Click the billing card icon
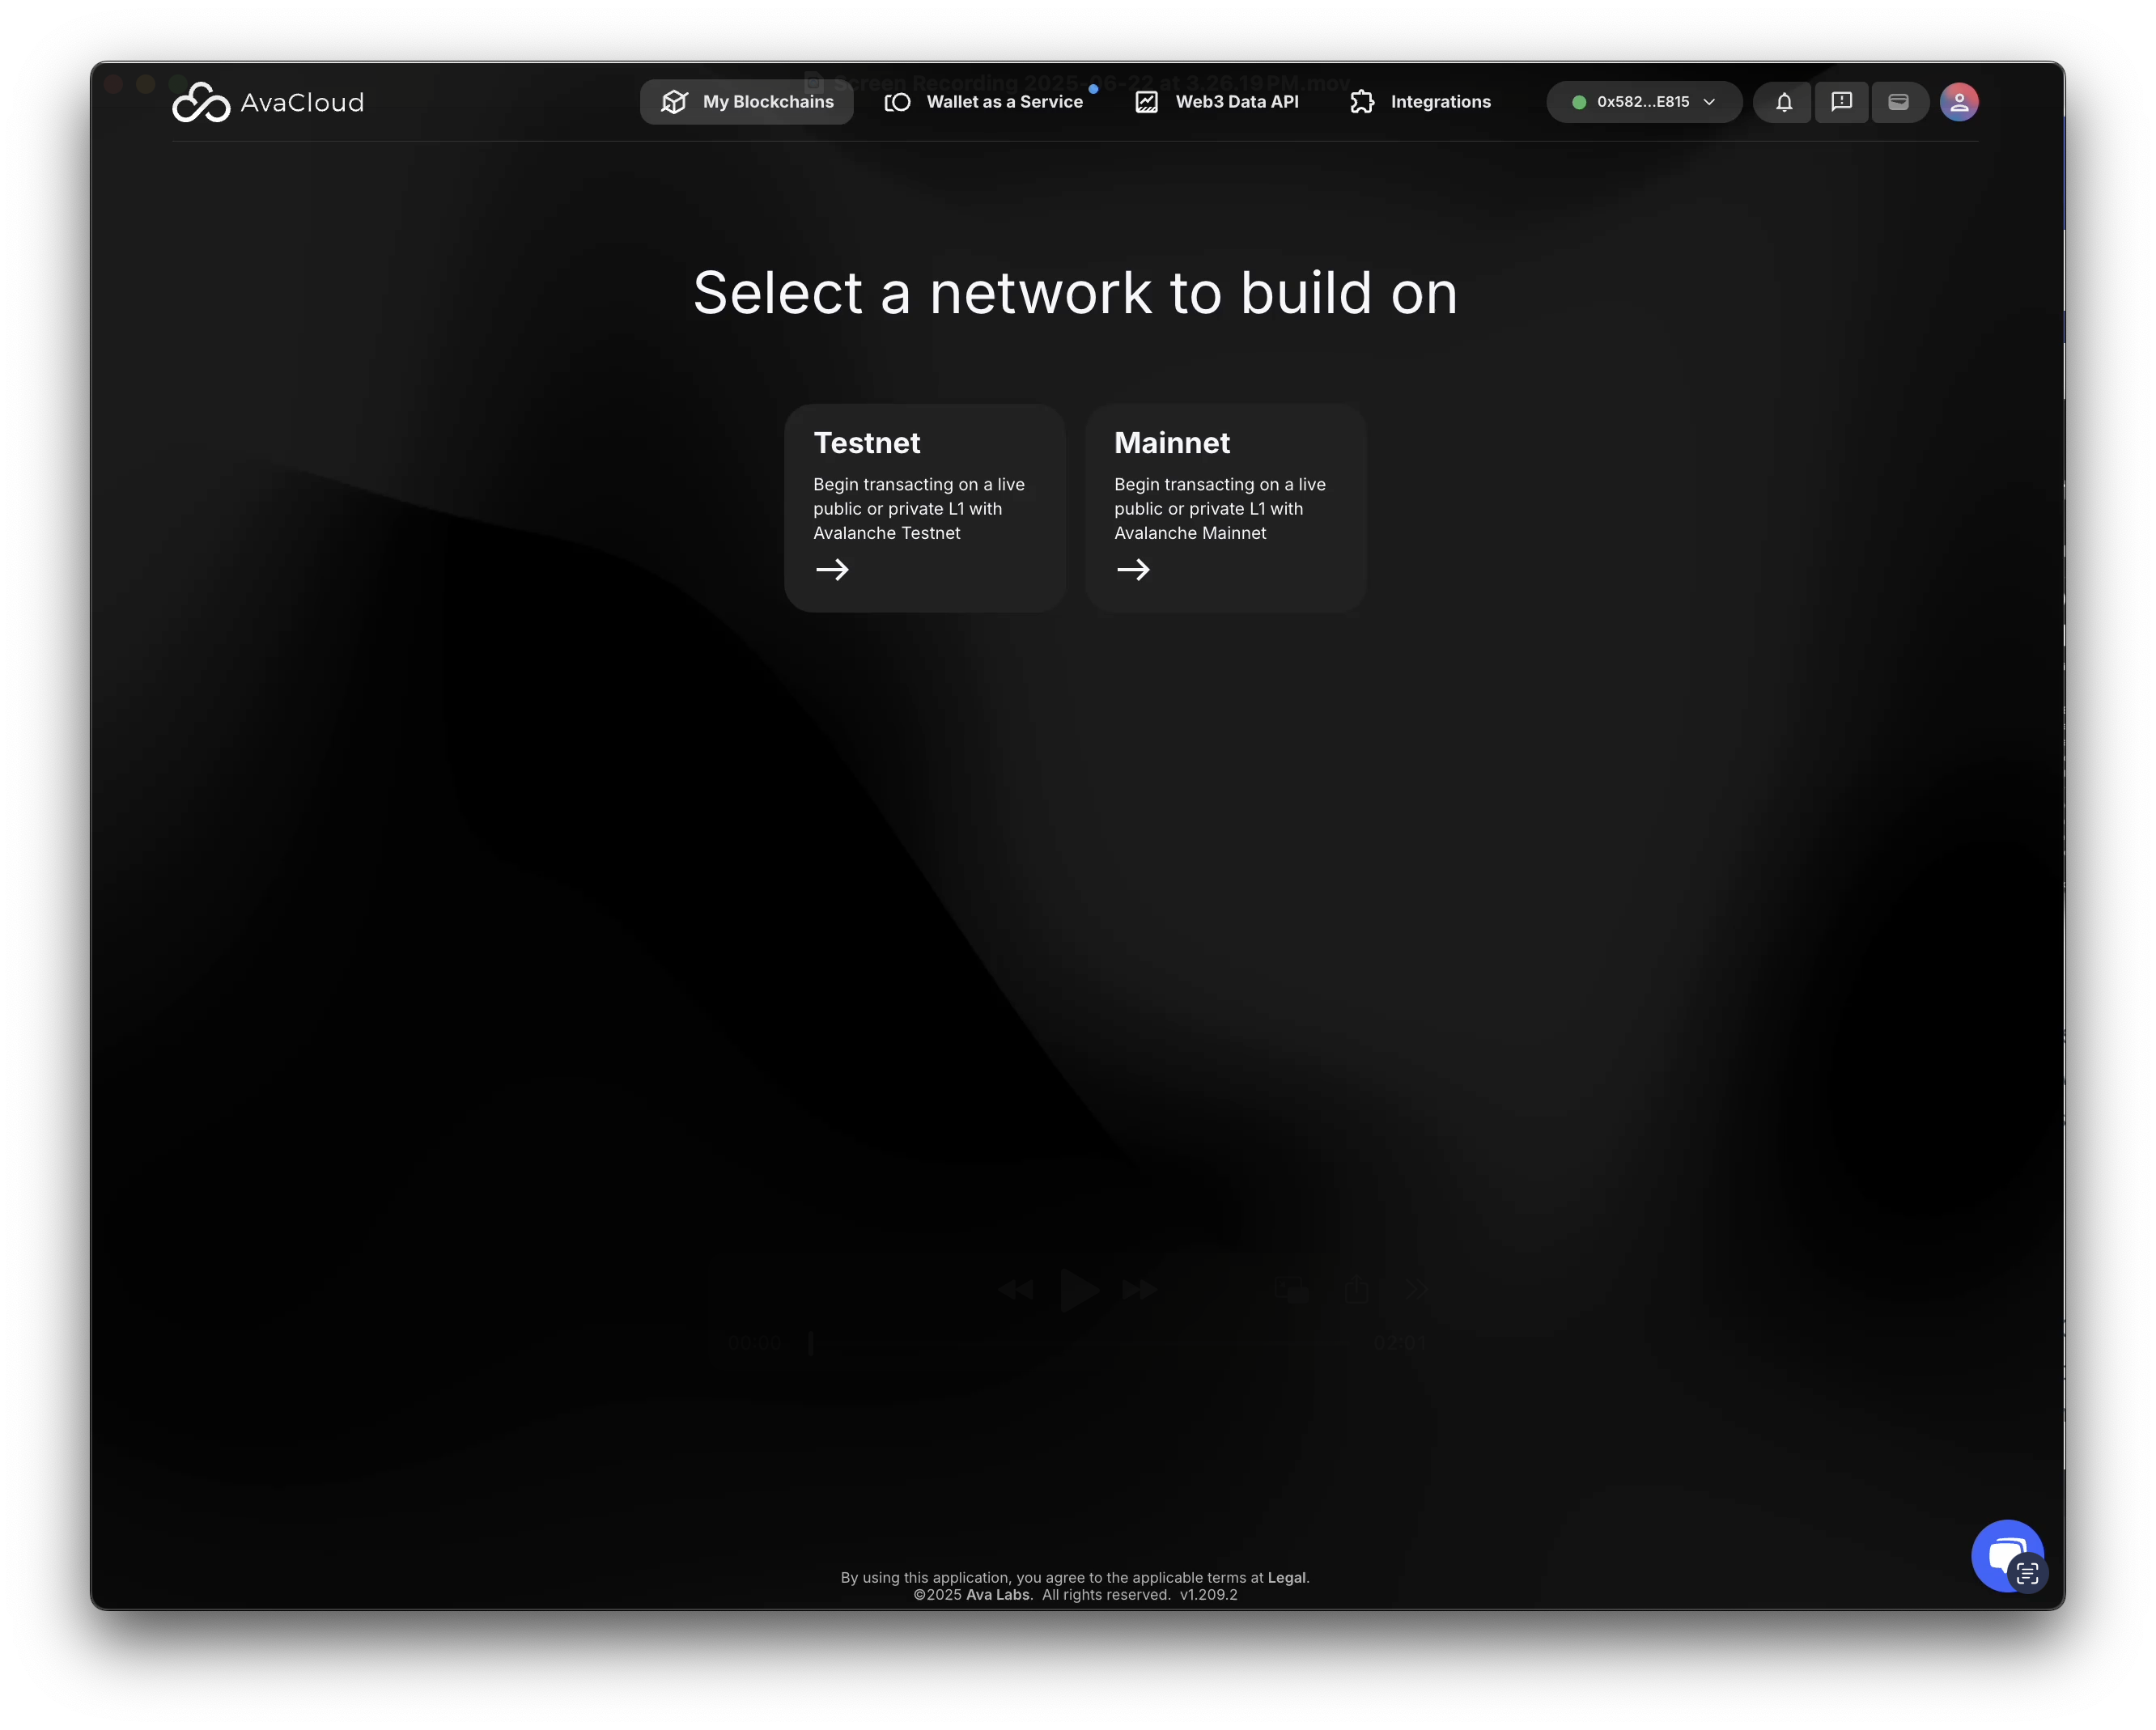 tap(1898, 102)
